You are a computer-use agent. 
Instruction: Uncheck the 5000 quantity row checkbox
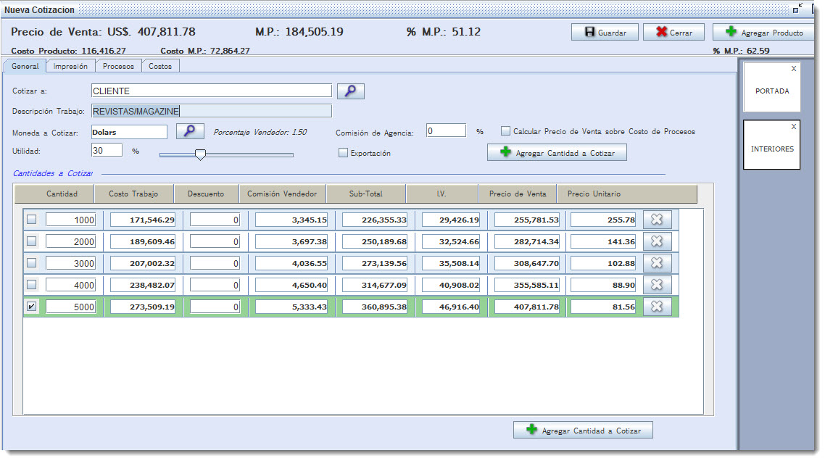[x=32, y=307]
